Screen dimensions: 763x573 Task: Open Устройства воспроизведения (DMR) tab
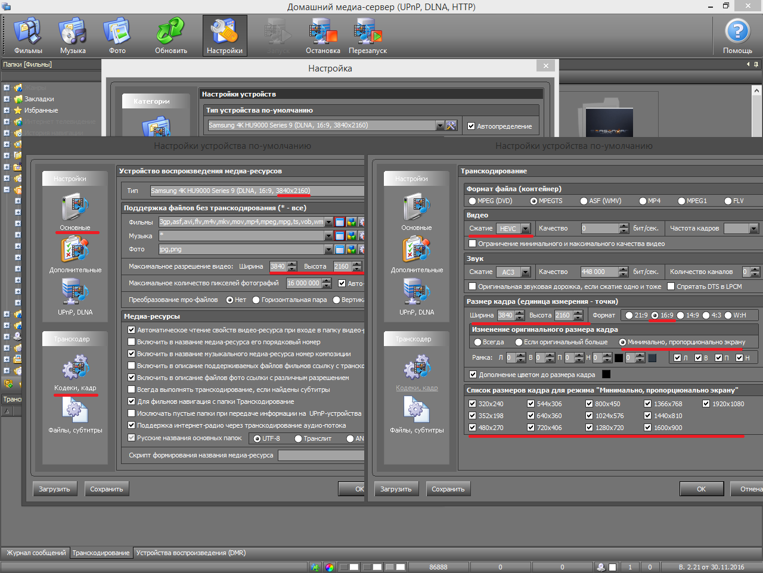coord(191,553)
